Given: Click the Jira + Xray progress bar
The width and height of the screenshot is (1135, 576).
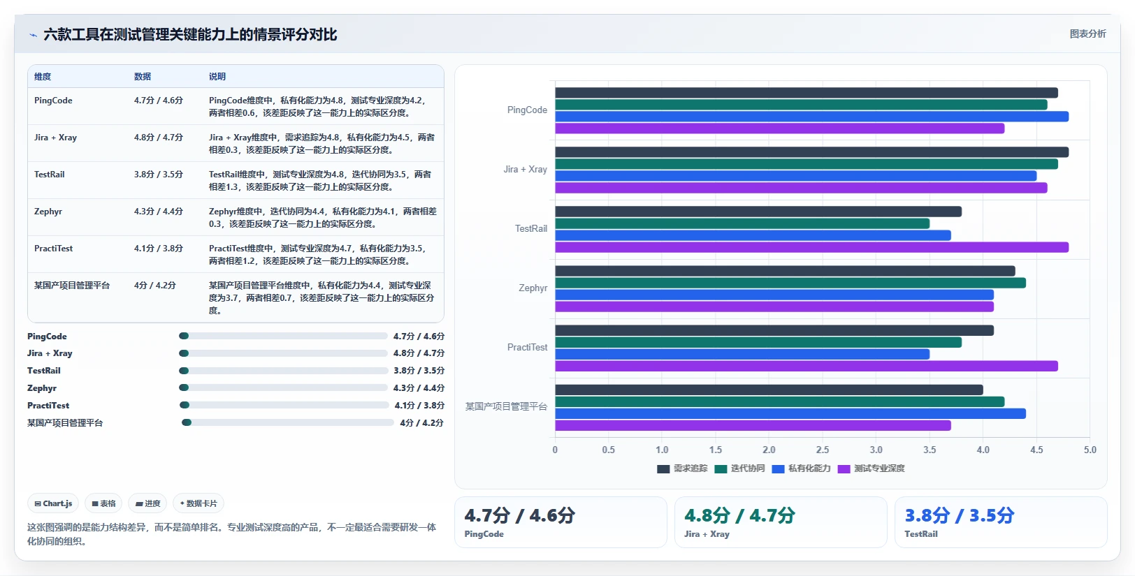Looking at the screenshot, I should tap(283, 353).
